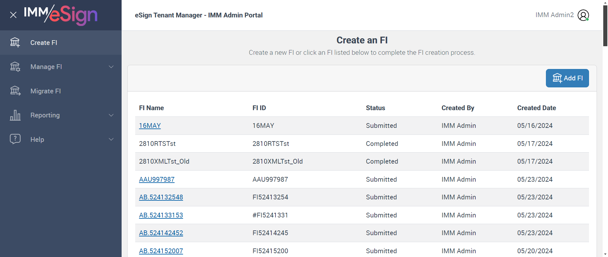Click the Manage FI gear-bank icon
This screenshot has width=608, height=257.
[x=15, y=67]
